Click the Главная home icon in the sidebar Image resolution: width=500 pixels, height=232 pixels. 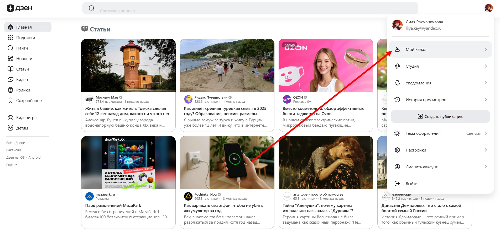pos(11,27)
